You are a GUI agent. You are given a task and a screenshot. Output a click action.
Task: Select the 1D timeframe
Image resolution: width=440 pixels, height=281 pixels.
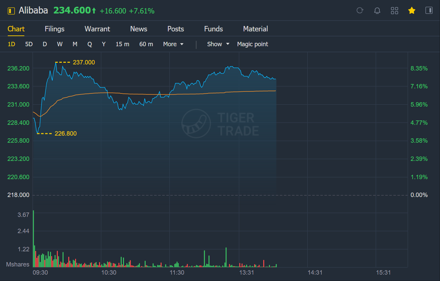[11, 44]
